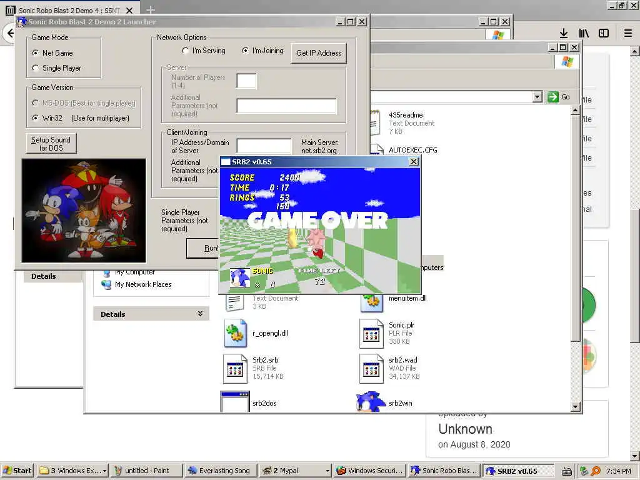Image resolution: width=640 pixels, height=480 pixels.
Task: Open the 3 Windows Explorer taskbar group
Action: point(72,471)
